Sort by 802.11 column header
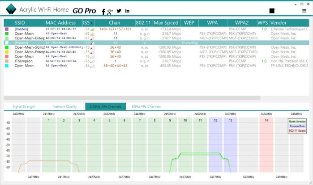The image size is (313, 185). tap(143, 23)
